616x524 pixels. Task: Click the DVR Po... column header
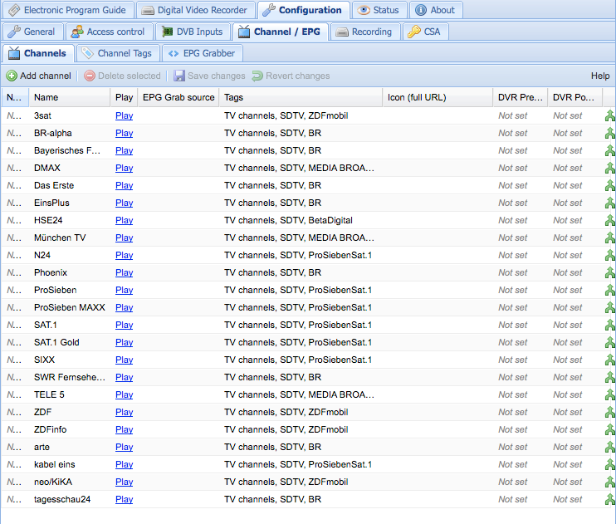[x=574, y=97]
